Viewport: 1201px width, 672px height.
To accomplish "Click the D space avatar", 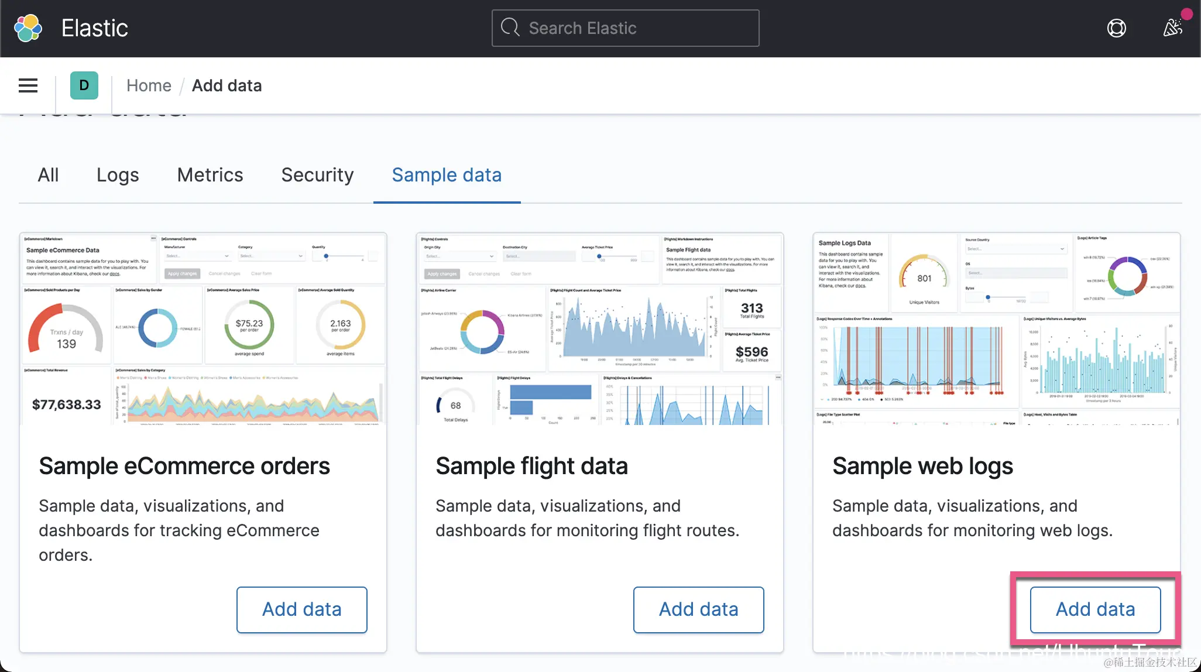I will click(x=84, y=85).
